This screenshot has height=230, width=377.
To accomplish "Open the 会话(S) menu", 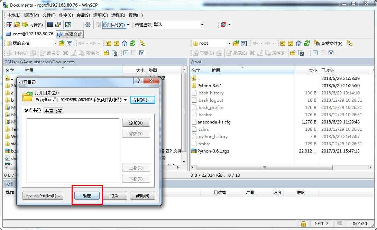I will click(x=83, y=15).
